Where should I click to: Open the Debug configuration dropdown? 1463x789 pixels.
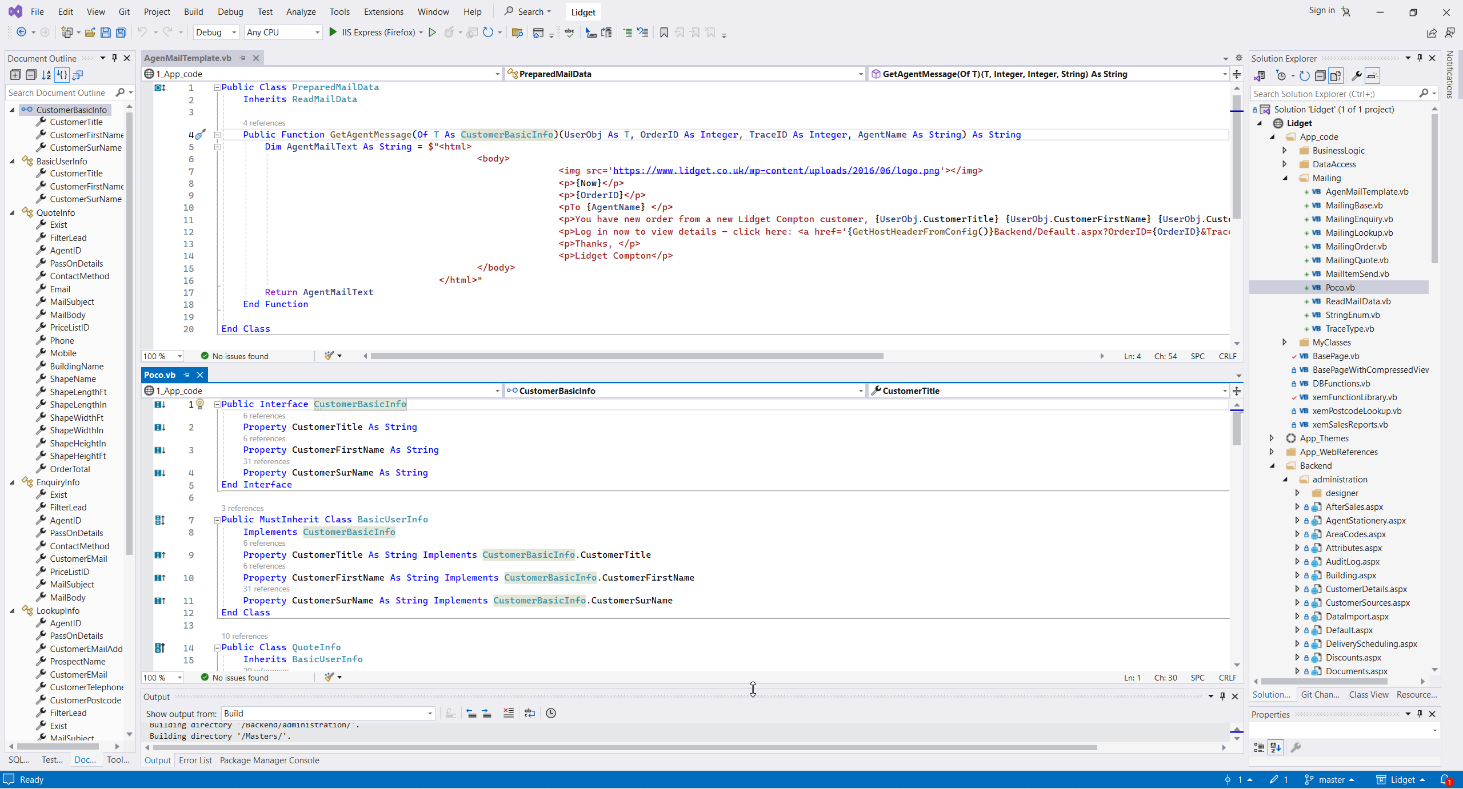coord(215,33)
